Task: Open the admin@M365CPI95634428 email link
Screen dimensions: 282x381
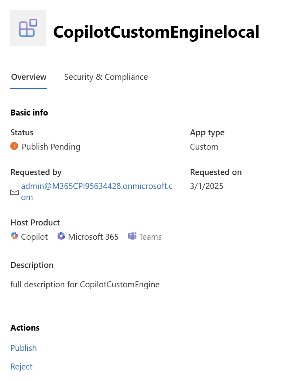Action: click(x=97, y=191)
